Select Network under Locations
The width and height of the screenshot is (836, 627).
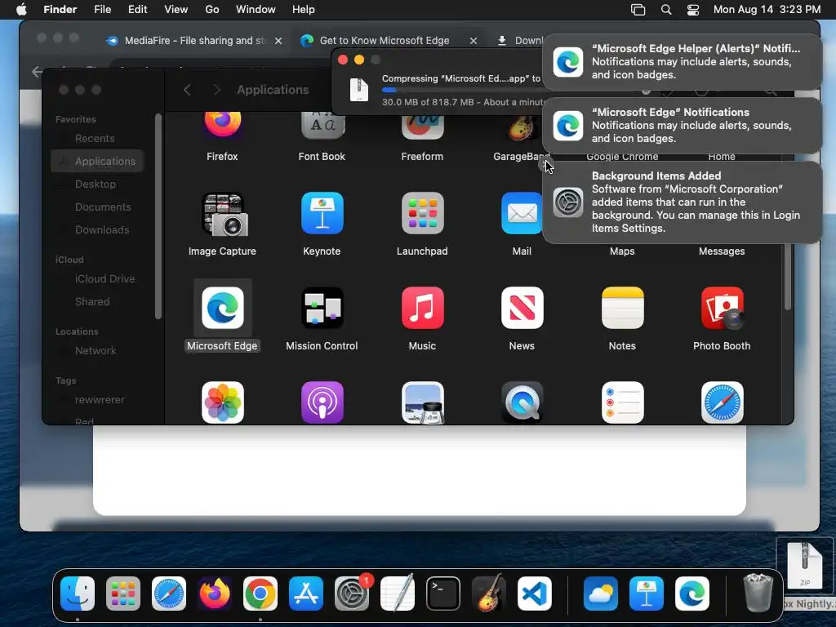pyautogui.click(x=96, y=351)
